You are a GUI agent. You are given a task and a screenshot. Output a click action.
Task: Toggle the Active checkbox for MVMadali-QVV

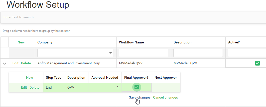tap(257, 63)
